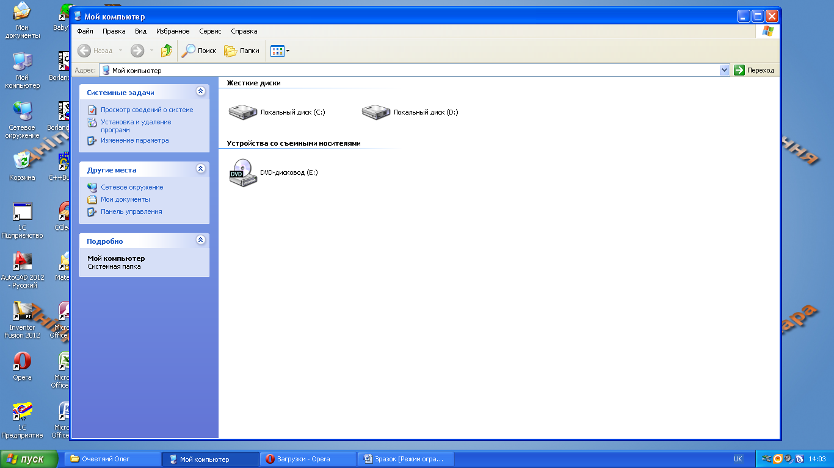Click the green Forward arrow button
The width and height of the screenshot is (834, 468).
pos(137,51)
